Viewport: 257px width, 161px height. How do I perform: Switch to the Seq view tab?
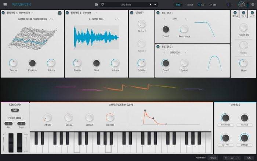(213, 5)
